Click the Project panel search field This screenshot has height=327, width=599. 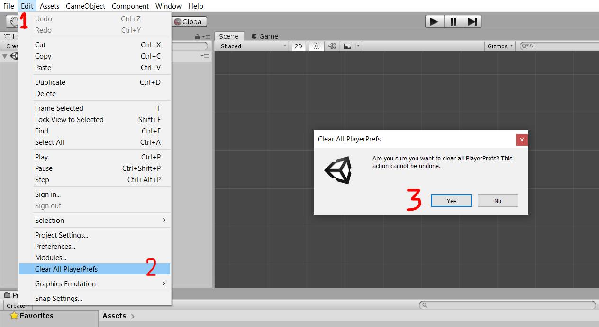coord(507,305)
